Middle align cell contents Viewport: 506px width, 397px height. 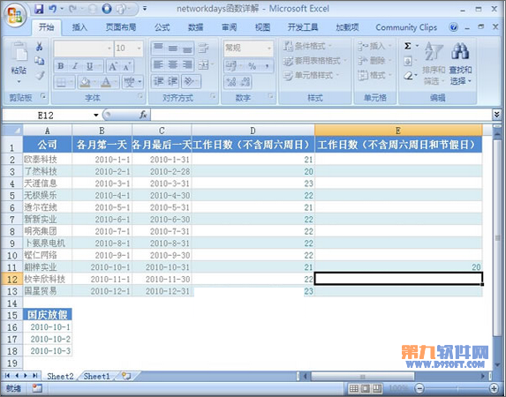pyautogui.click(x=173, y=48)
